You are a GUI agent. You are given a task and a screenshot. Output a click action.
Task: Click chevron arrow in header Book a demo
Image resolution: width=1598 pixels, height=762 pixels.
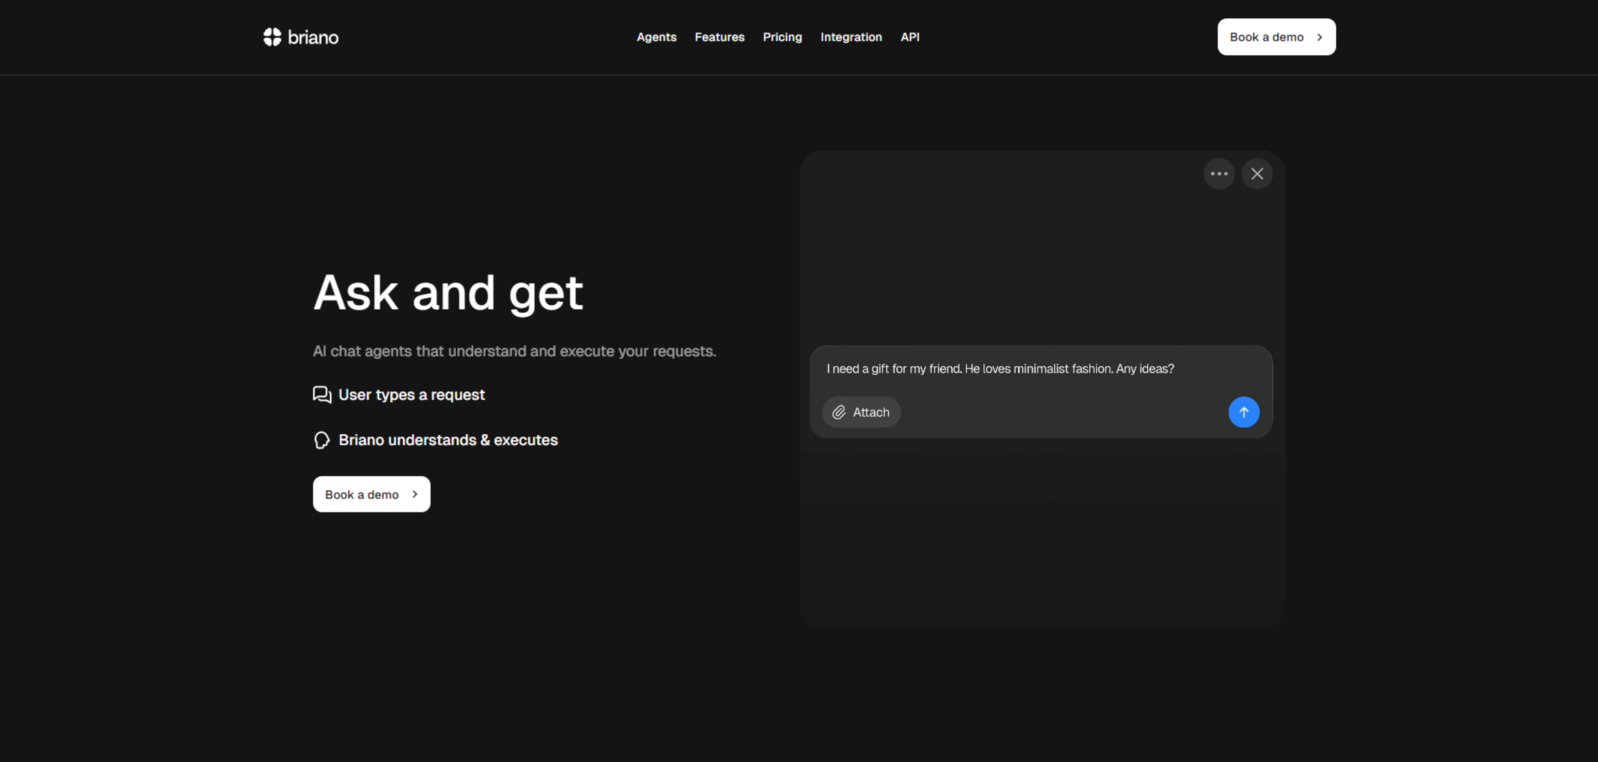[x=1320, y=37]
